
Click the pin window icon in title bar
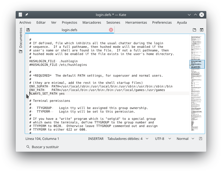(27, 15)
